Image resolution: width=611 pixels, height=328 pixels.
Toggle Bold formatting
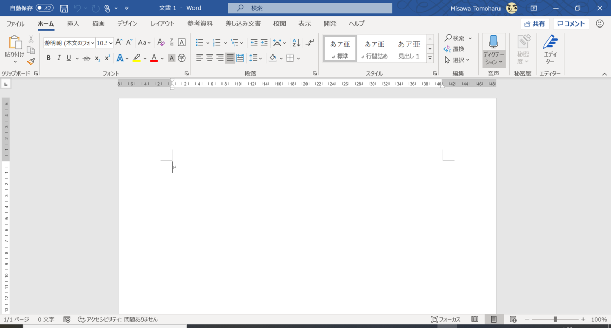(x=49, y=58)
